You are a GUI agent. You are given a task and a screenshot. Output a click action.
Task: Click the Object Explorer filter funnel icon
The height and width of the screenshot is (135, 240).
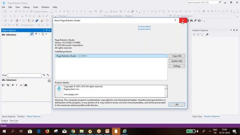(x=36, y=34)
